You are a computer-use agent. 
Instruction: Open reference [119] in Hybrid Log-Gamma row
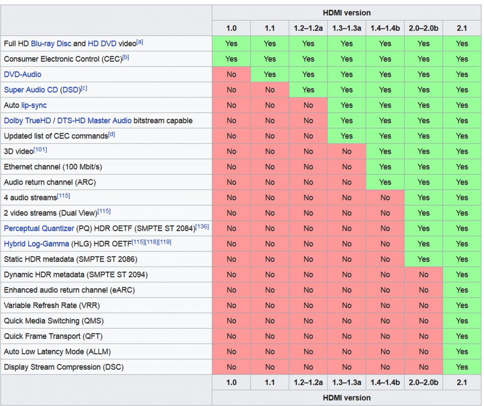point(165,242)
